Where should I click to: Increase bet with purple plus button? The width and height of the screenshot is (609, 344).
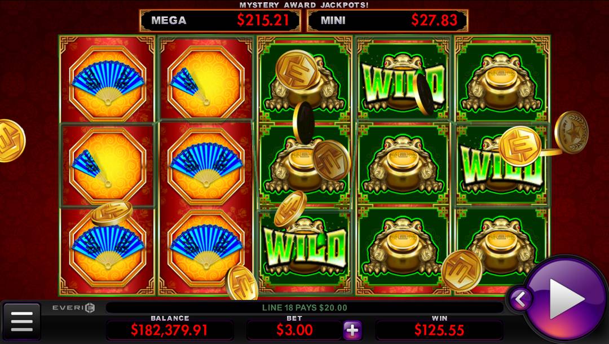point(352,330)
